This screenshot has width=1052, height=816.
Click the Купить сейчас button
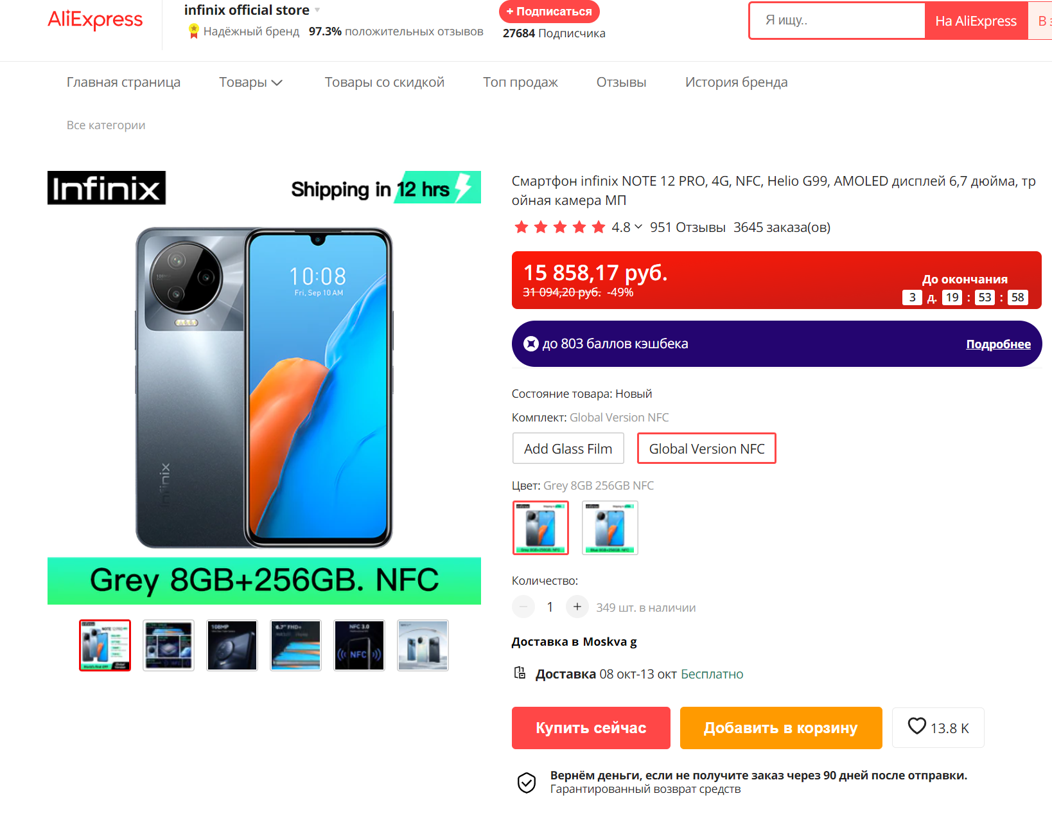591,728
